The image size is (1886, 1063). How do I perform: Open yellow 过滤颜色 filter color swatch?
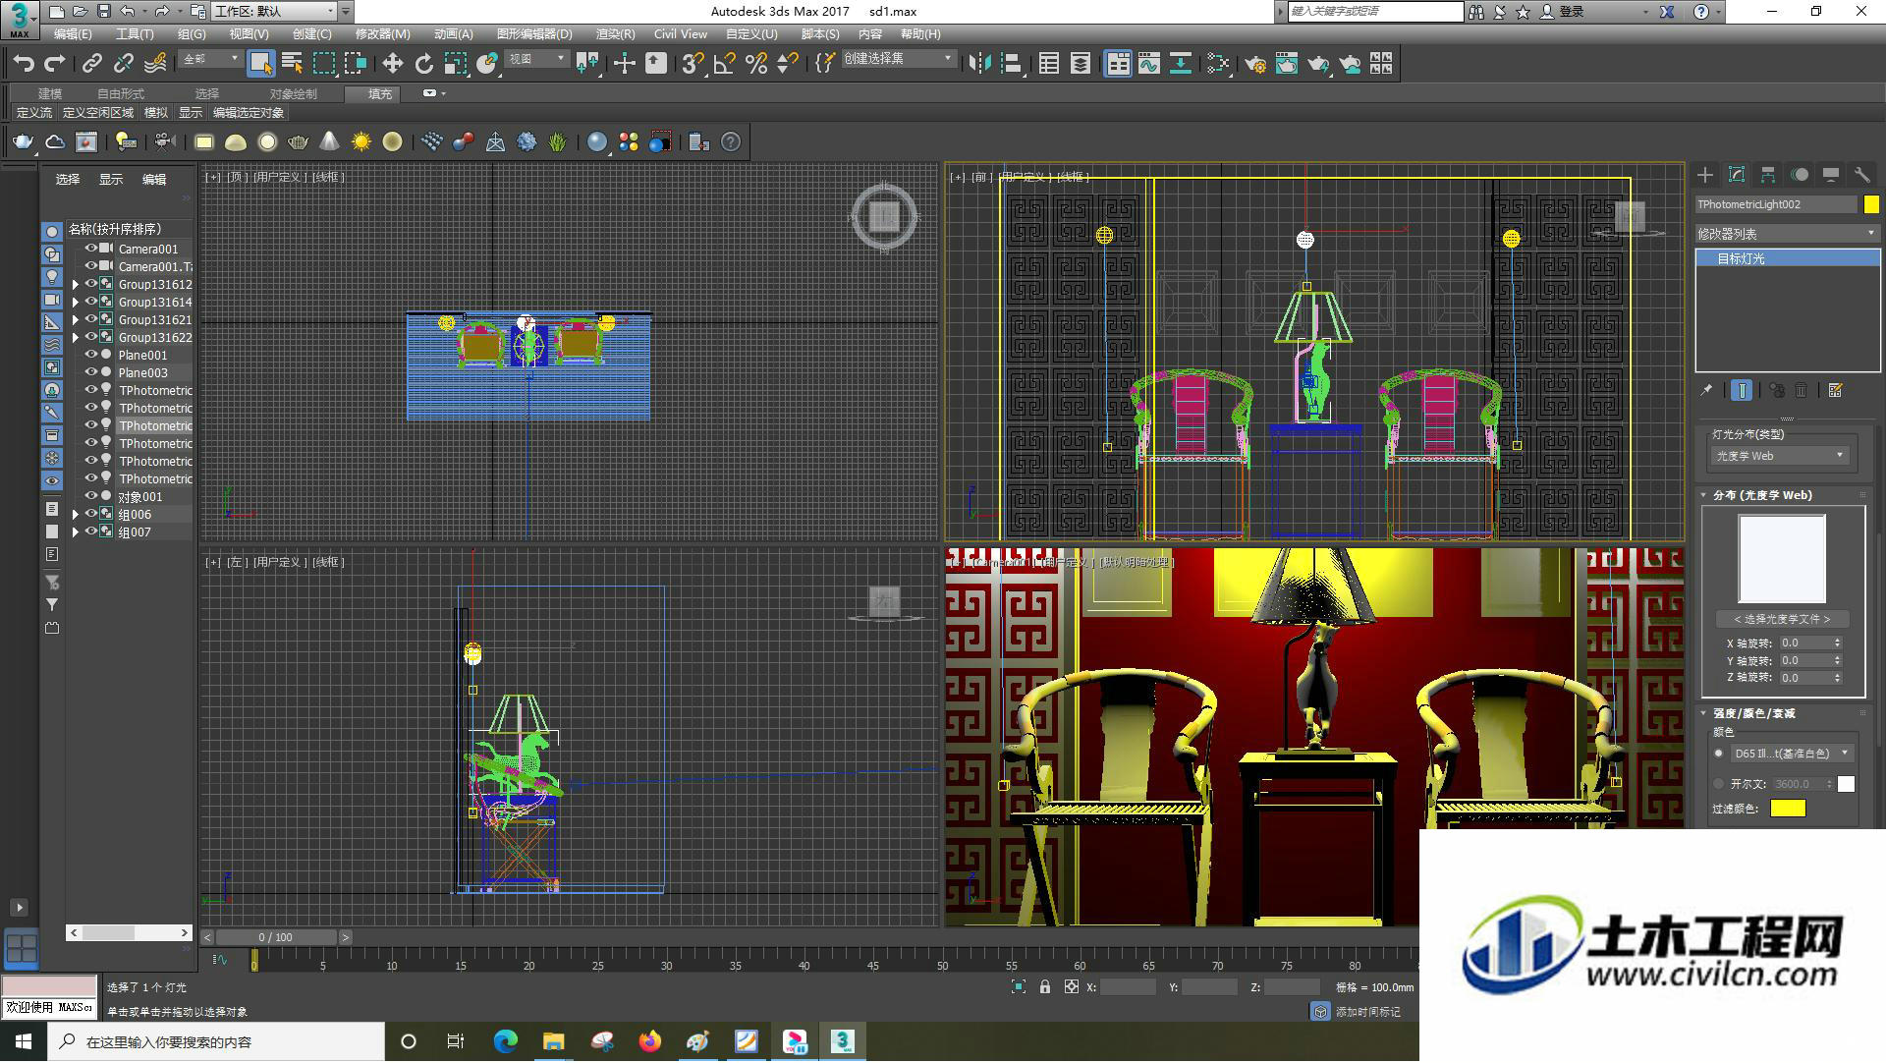[1788, 809]
